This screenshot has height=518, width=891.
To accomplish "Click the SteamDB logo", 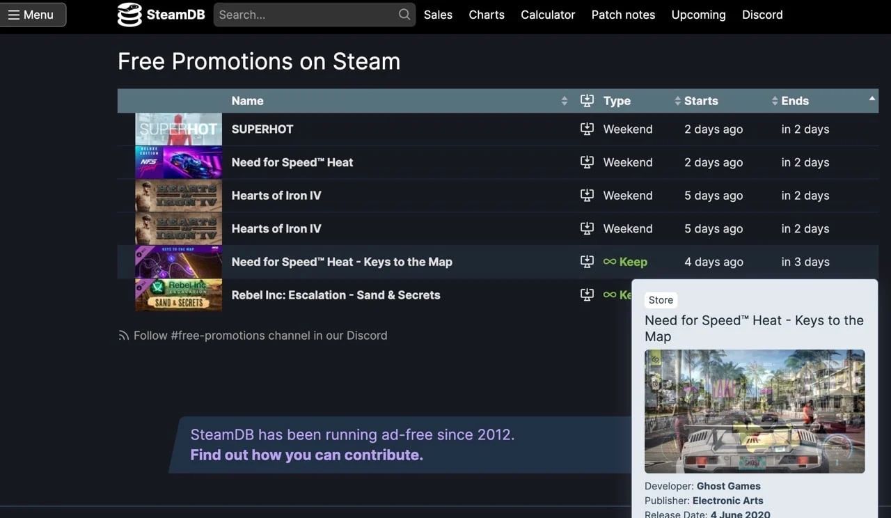I will [x=161, y=15].
